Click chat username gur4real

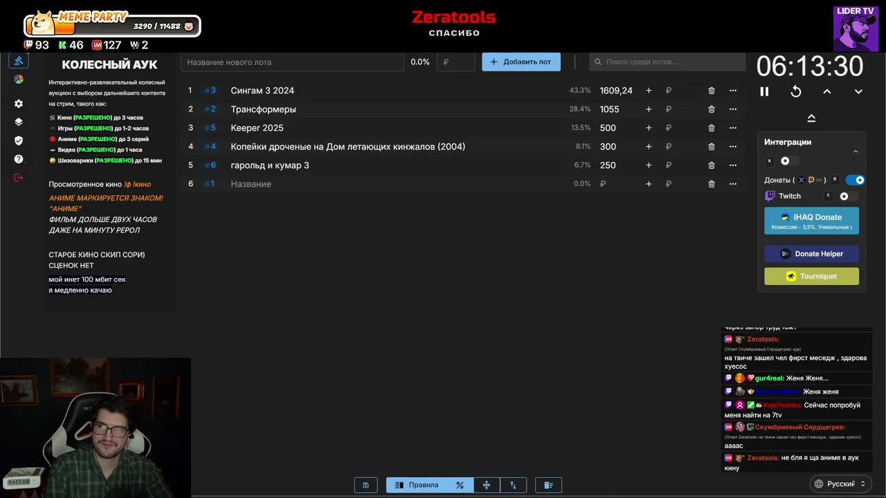(x=768, y=378)
